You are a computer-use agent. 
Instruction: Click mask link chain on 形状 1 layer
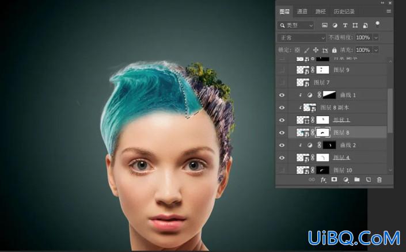point(313,120)
